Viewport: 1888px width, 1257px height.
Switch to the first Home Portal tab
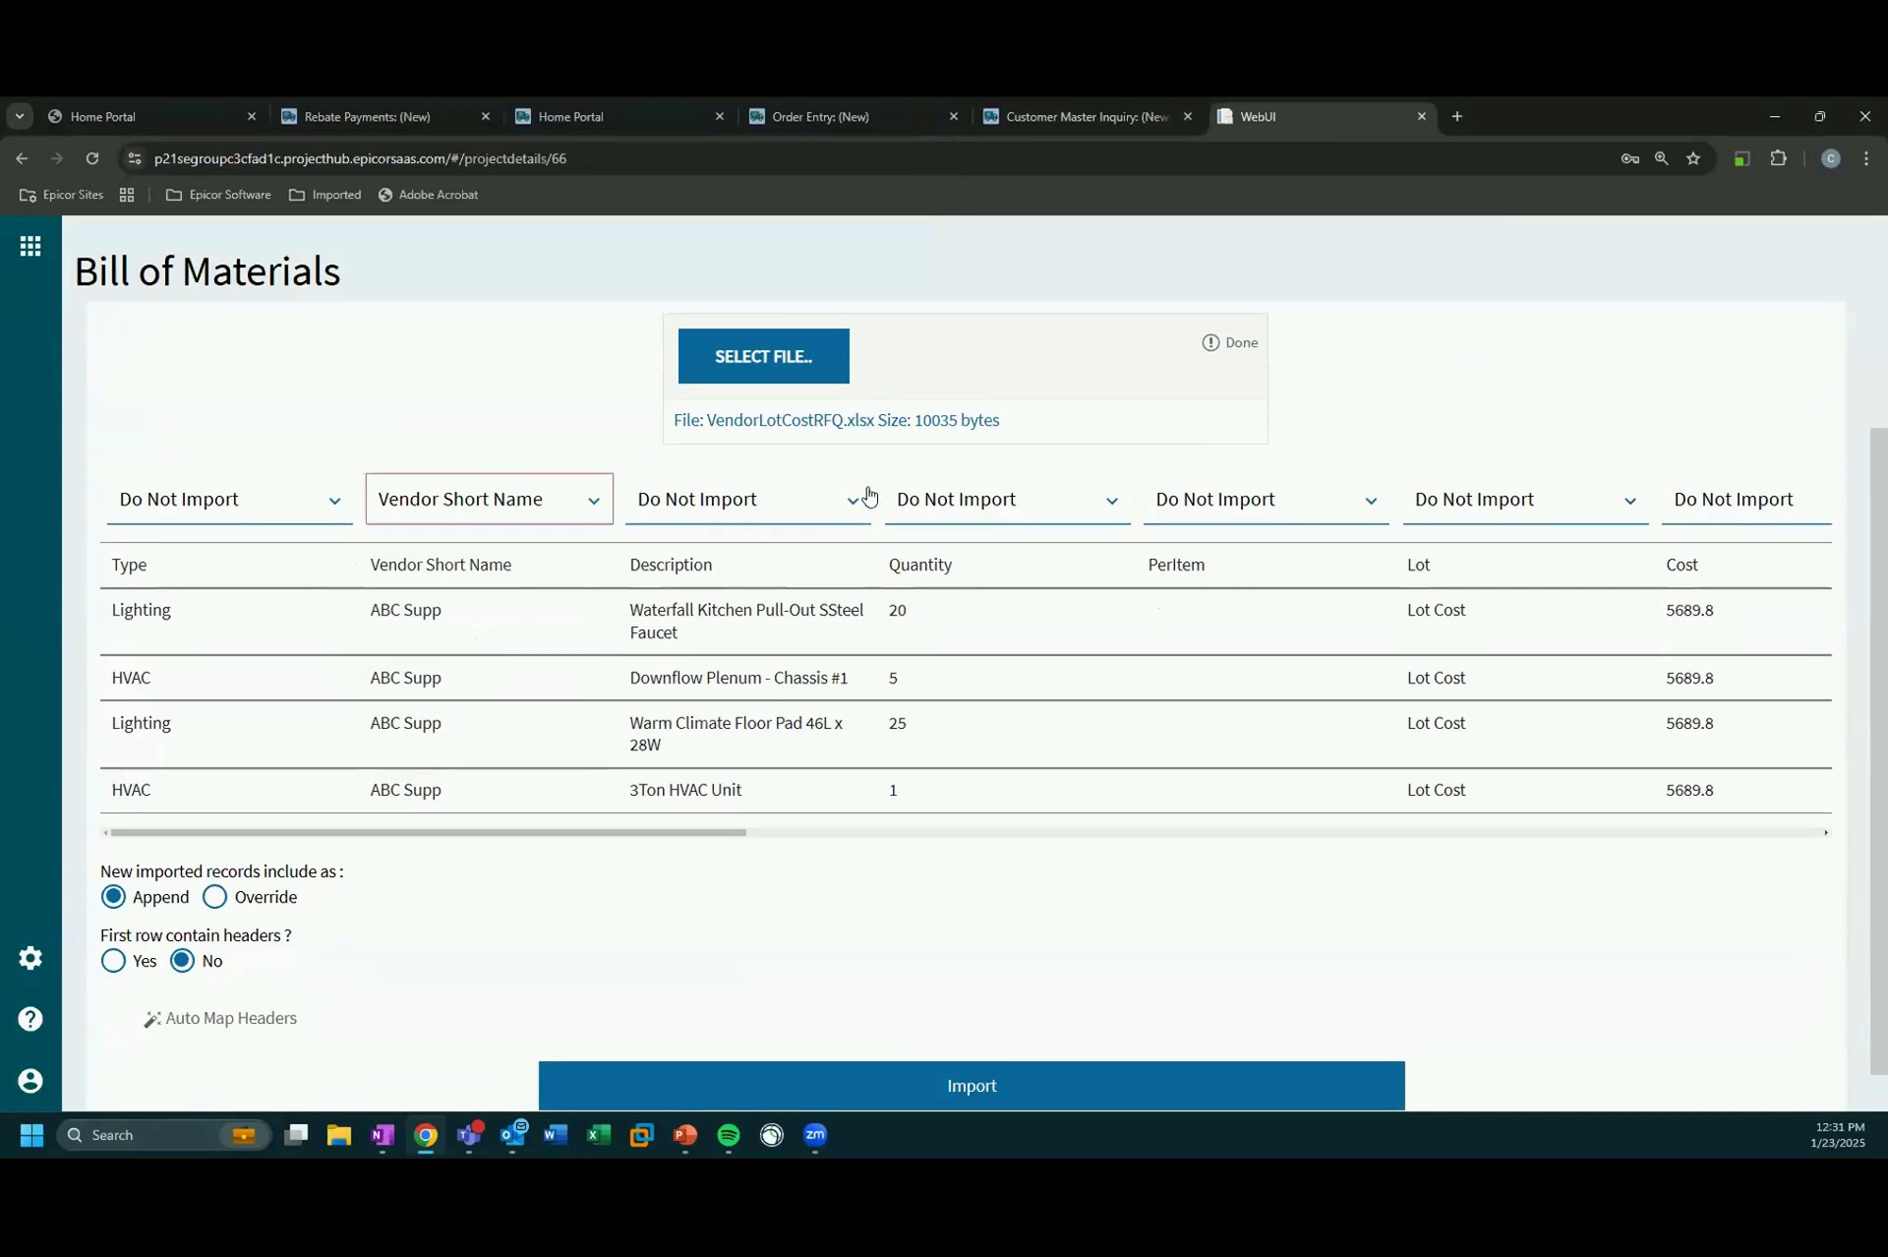(x=151, y=116)
